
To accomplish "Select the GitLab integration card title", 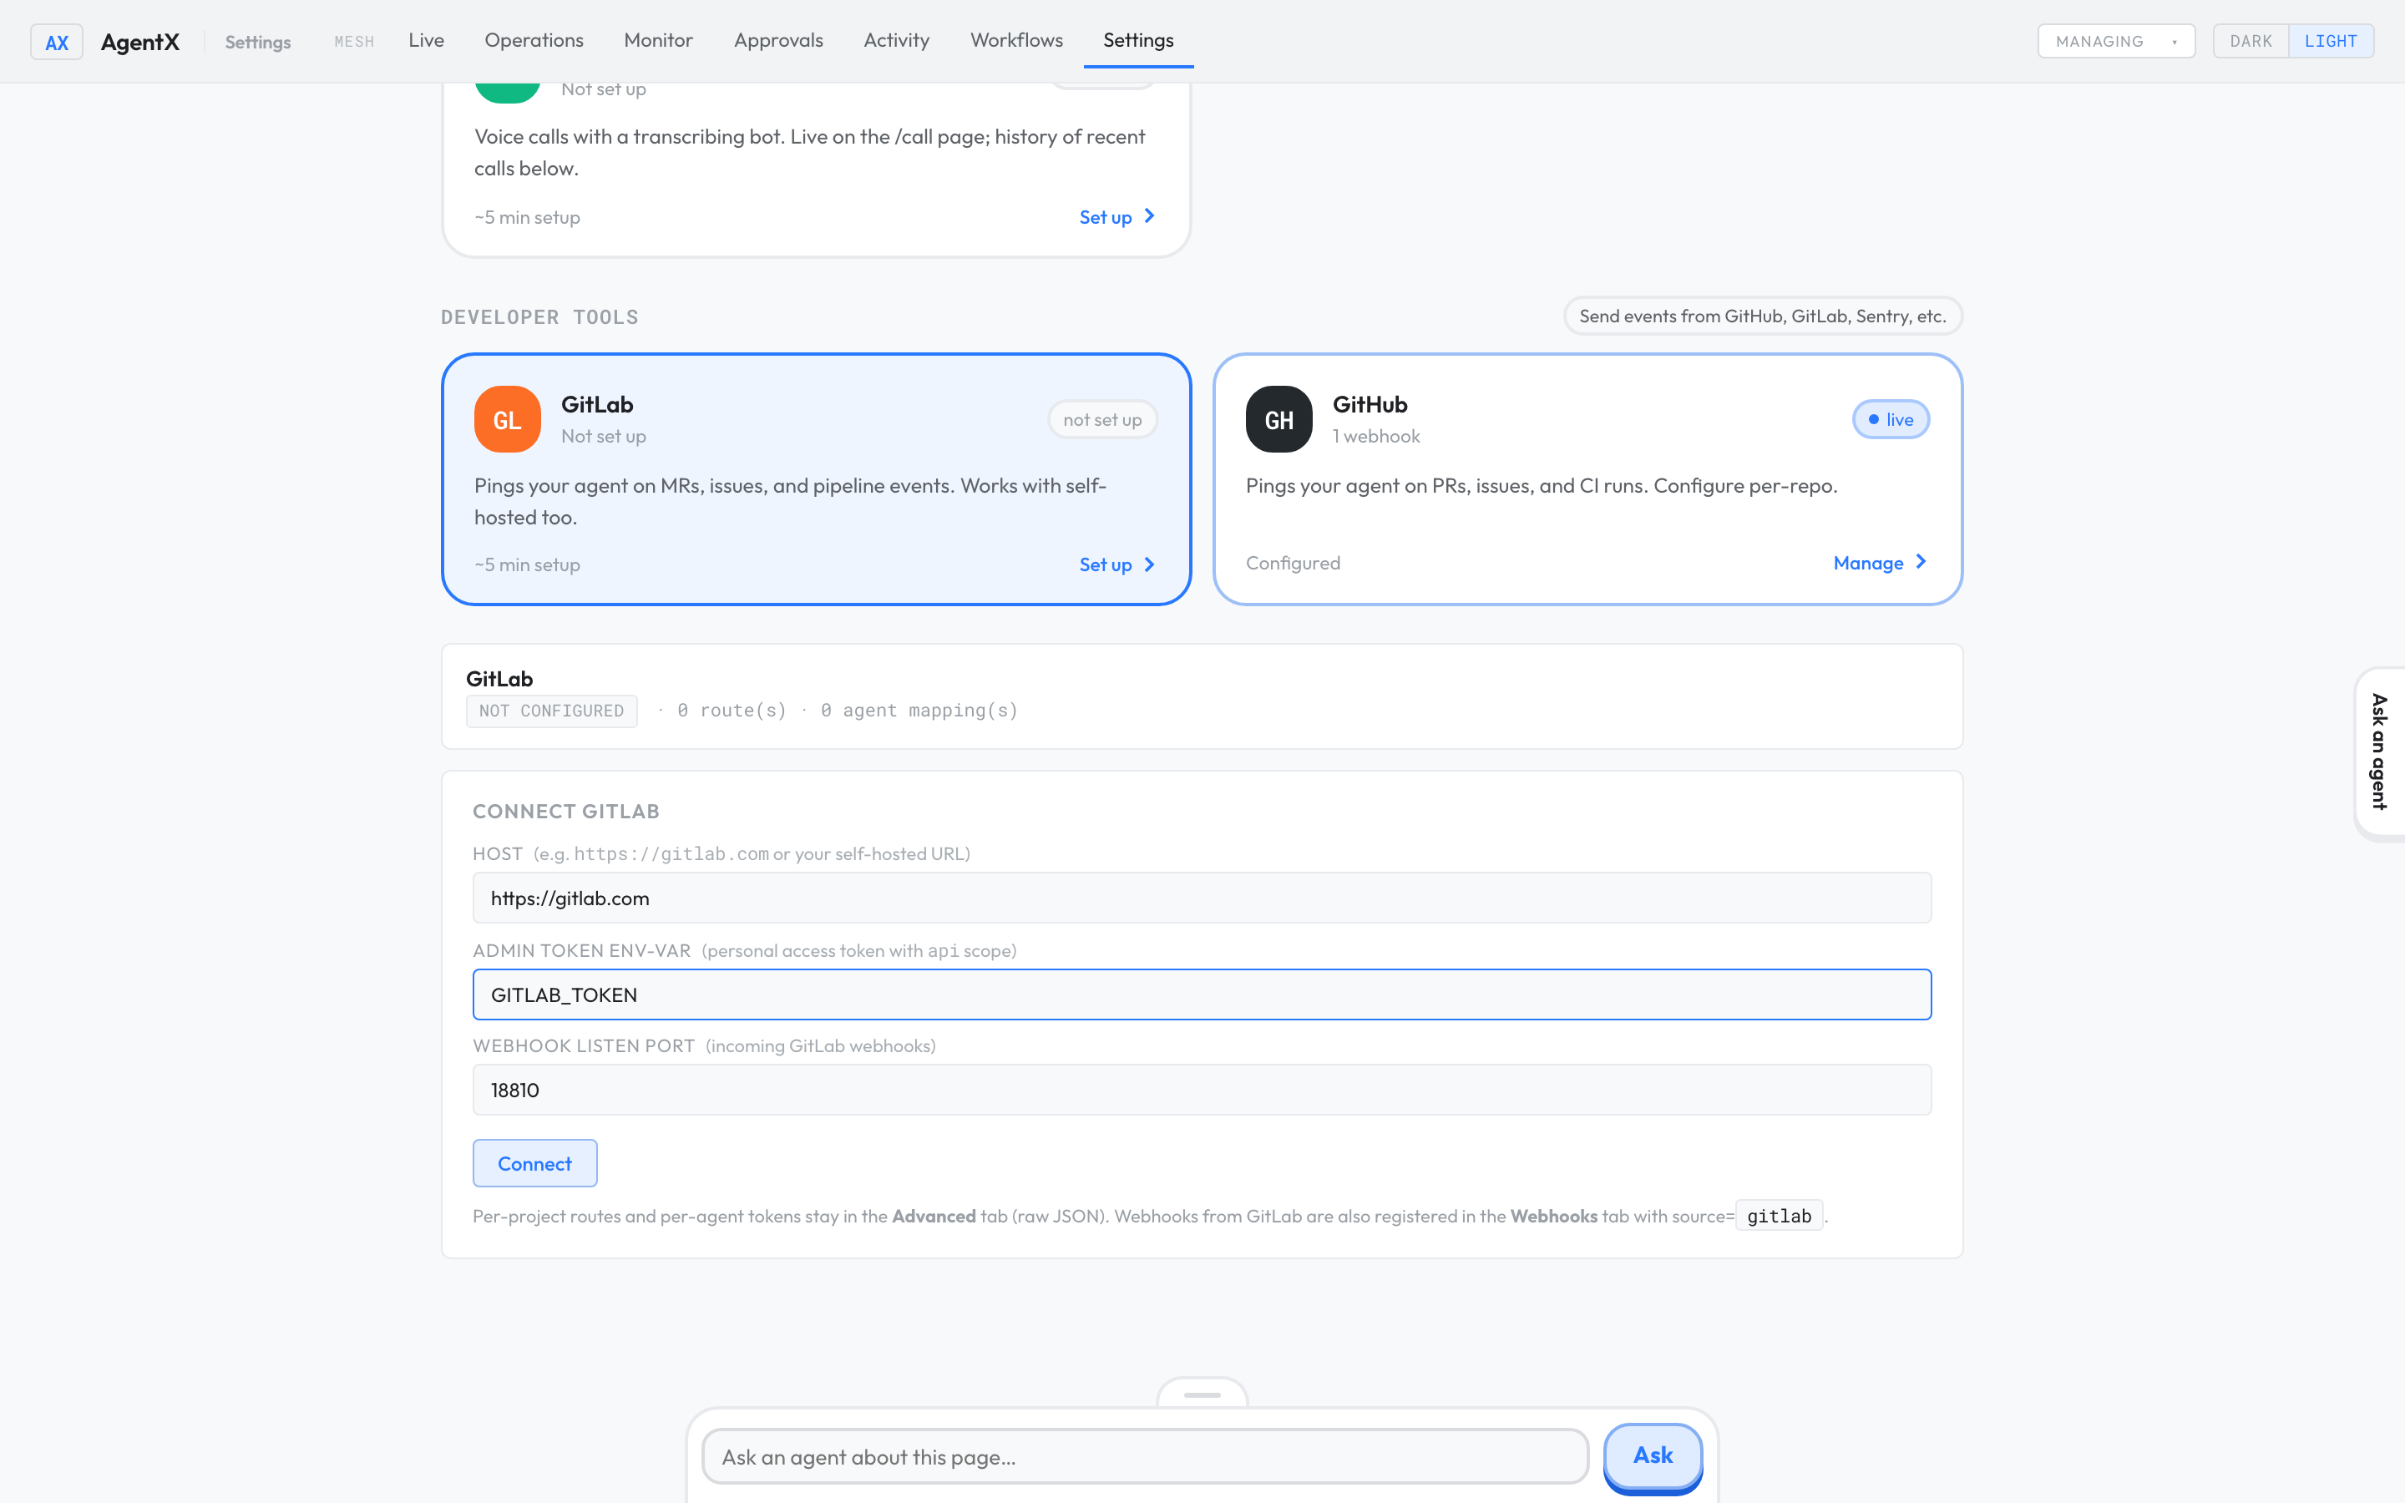I will click(x=597, y=405).
